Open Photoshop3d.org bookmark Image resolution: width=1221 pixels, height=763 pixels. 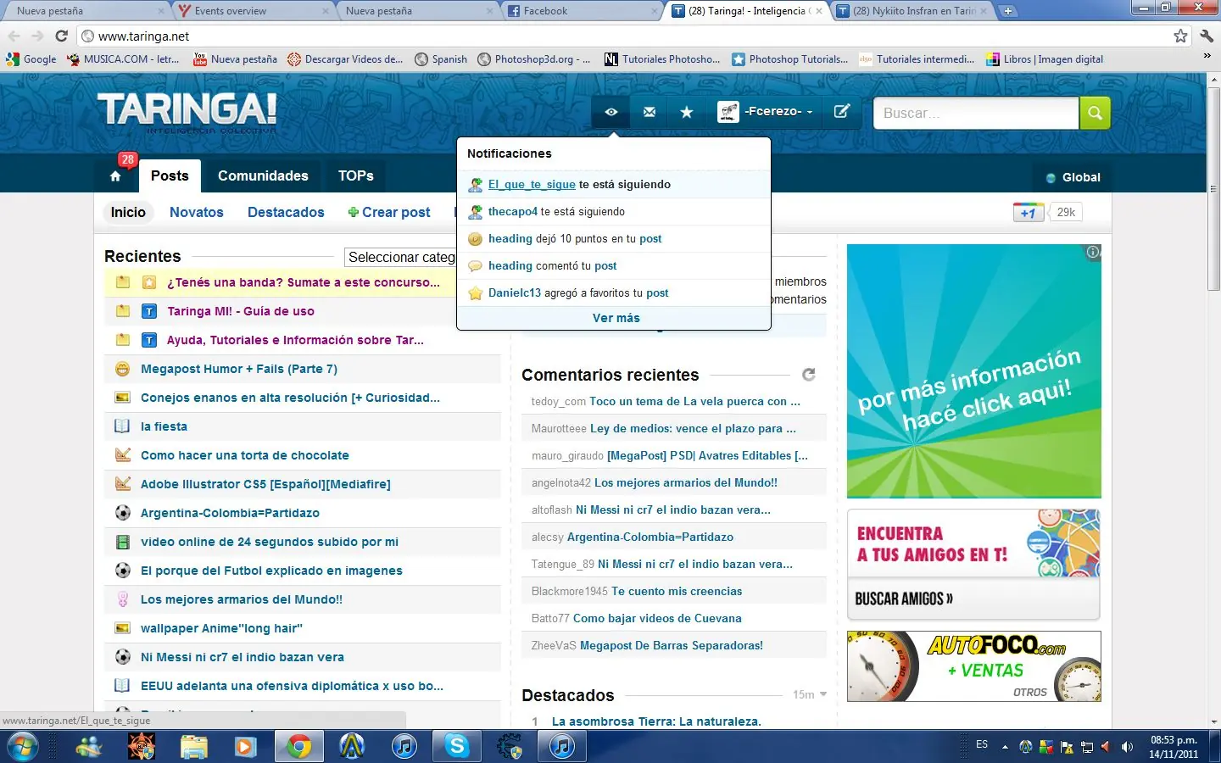(x=534, y=59)
